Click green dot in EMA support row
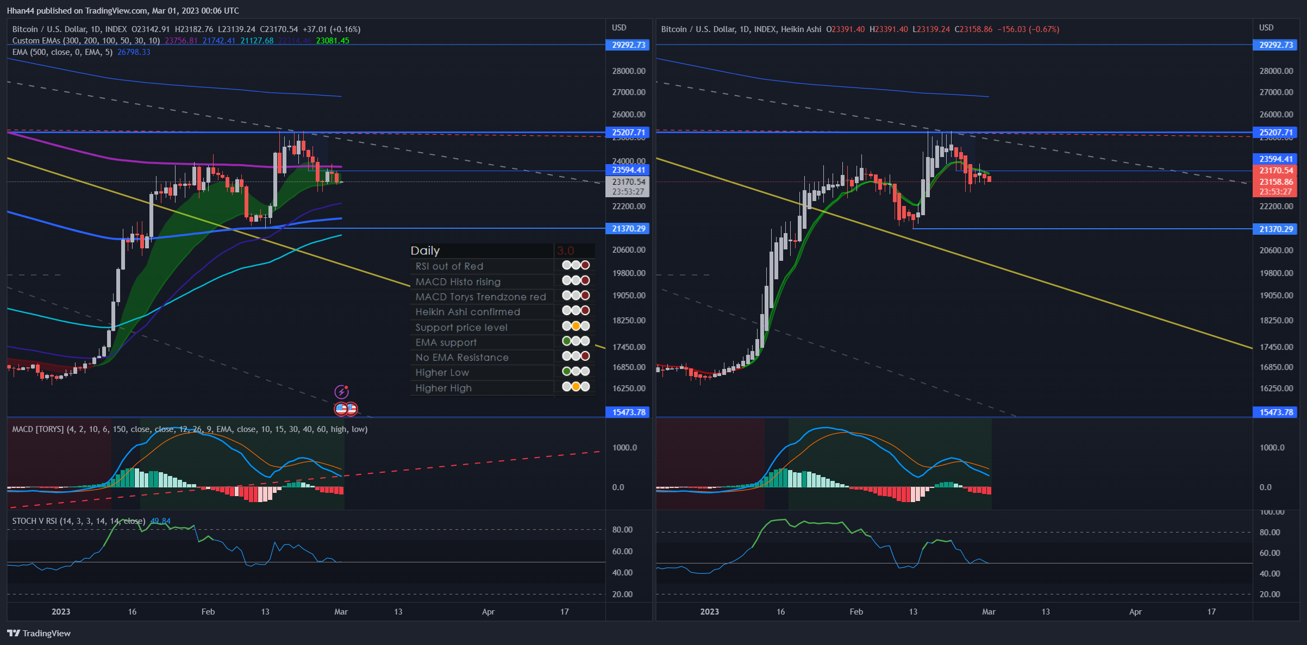Viewport: 1307px width, 645px height. coord(567,341)
